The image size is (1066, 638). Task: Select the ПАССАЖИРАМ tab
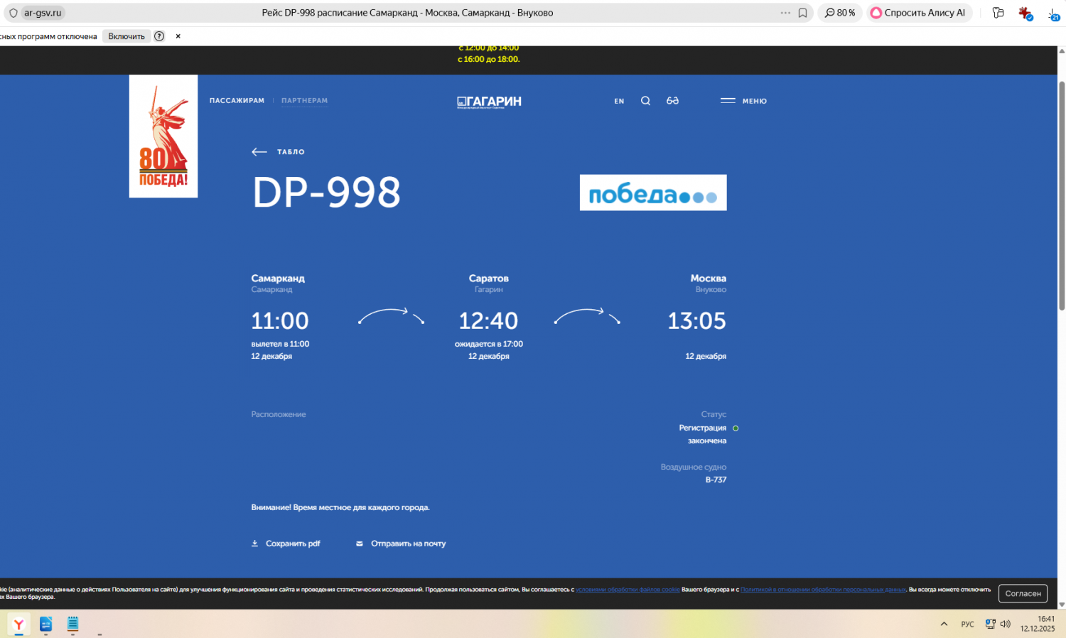[237, 101]
